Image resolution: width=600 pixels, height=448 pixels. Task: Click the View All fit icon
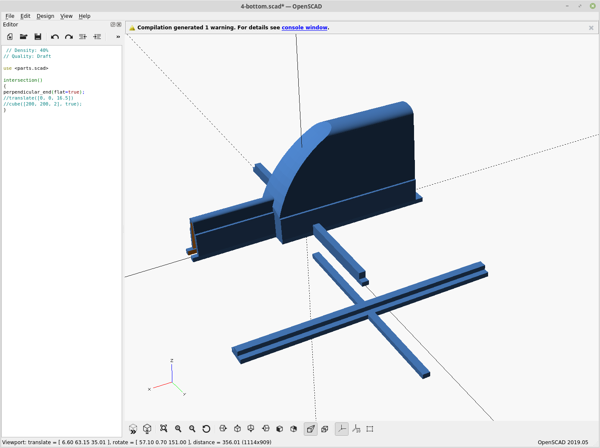pos(164,429)
